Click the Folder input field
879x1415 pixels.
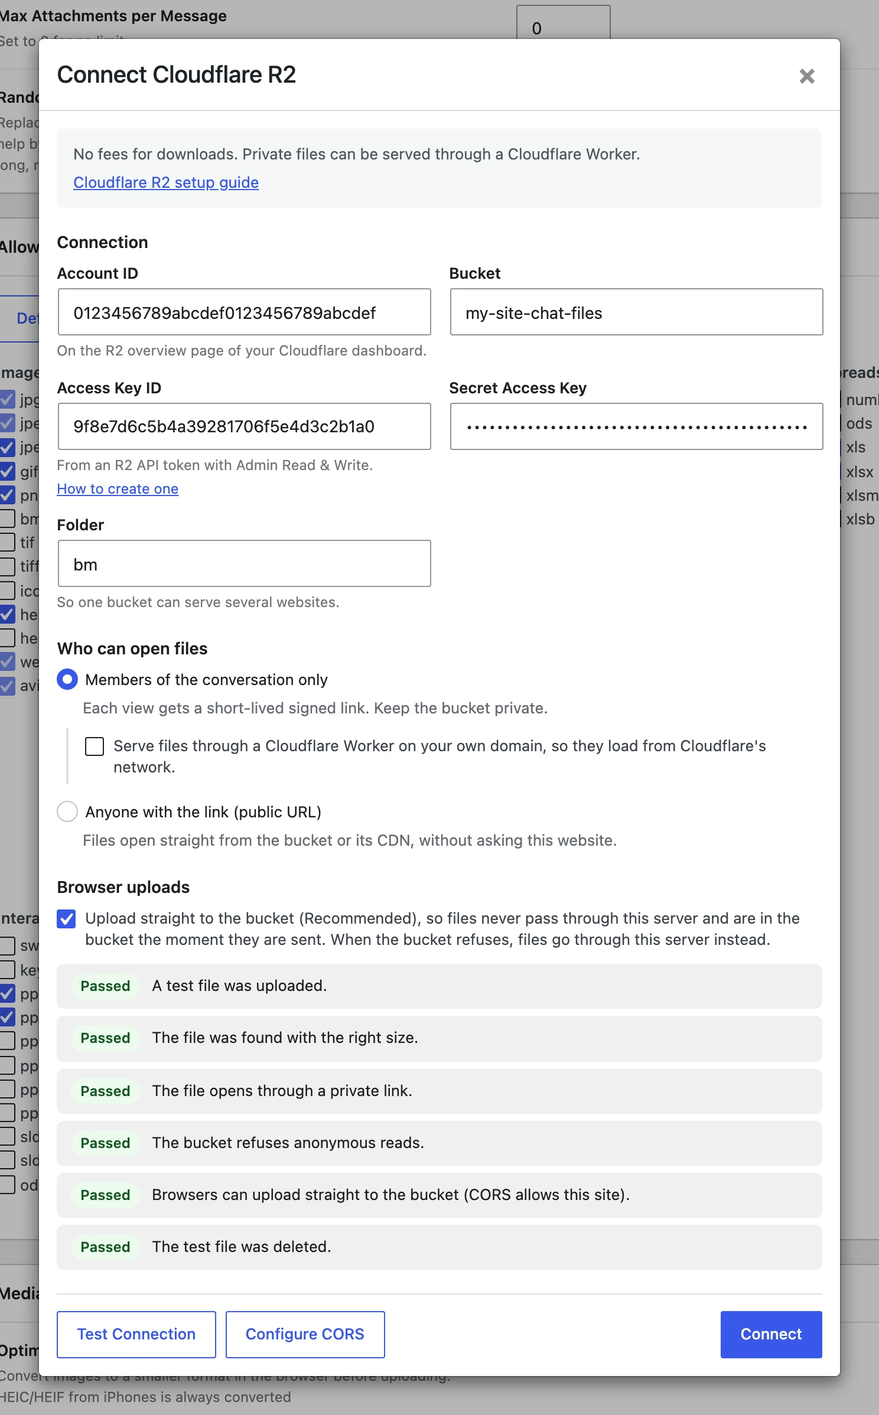pyautogui.click(x=245, y=563)
